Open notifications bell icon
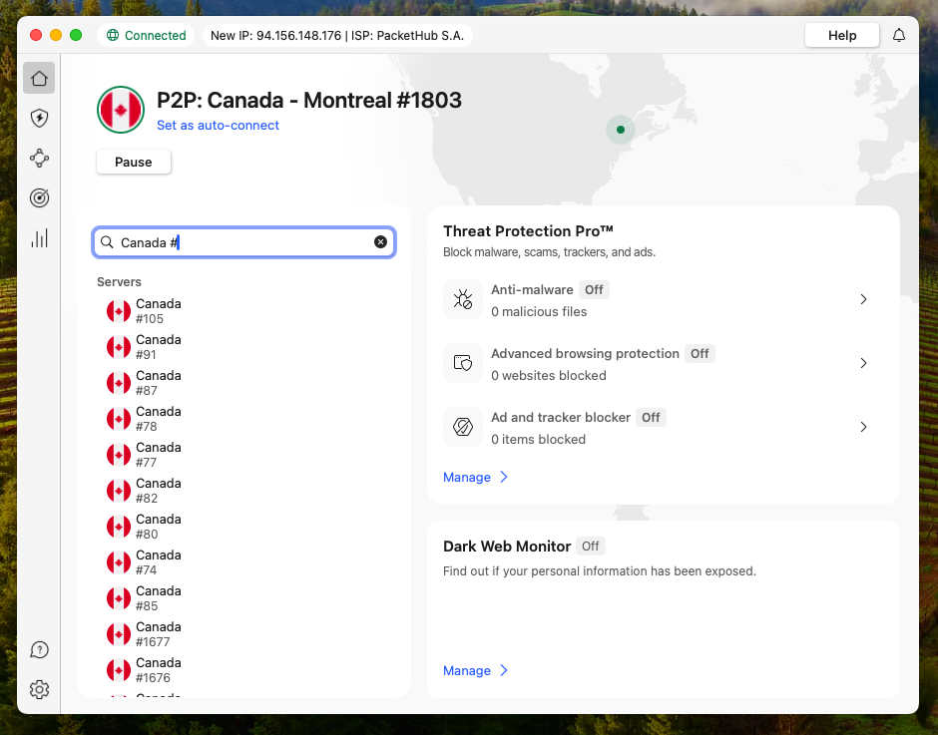Viewport: 938px width, 735px height. (898, 35)
